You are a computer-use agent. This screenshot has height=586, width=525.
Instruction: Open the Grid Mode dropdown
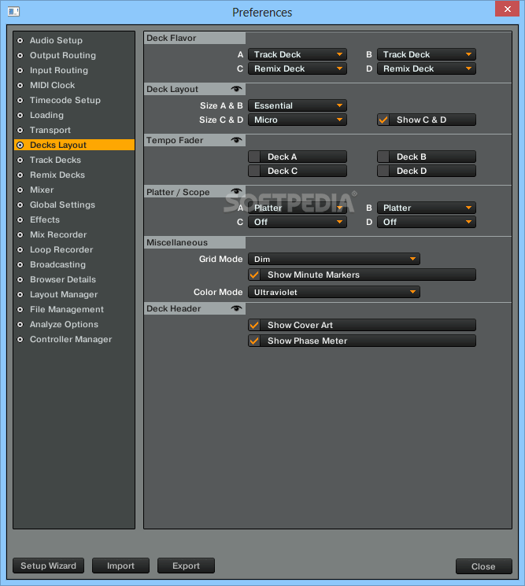(334, 259)
